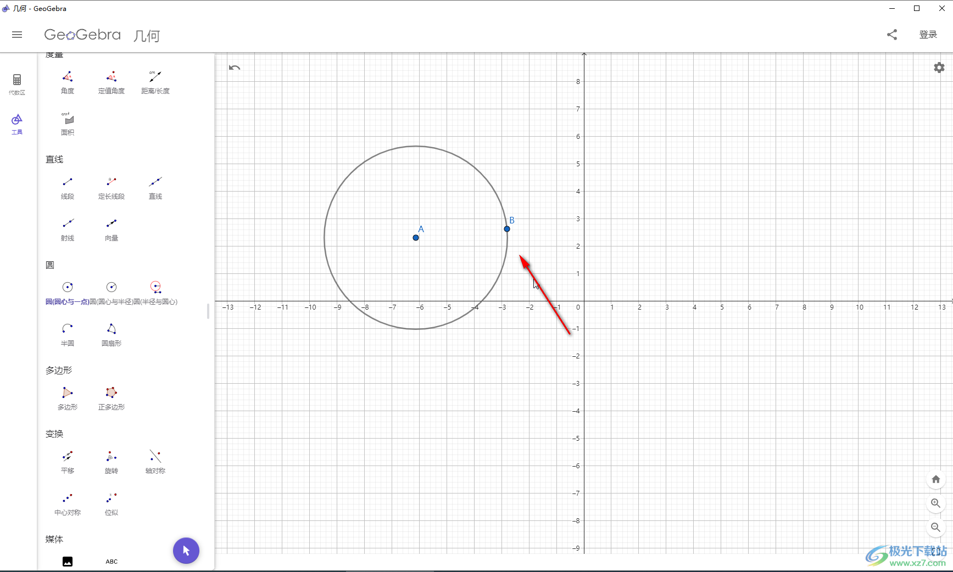
Task: Click the 媒体 section heading
Action: point(54,539)
